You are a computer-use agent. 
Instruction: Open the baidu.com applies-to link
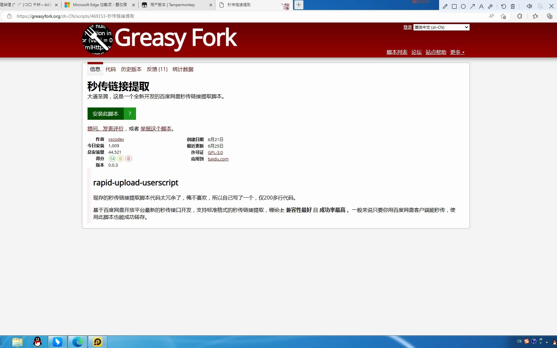[x=218, y=159]
